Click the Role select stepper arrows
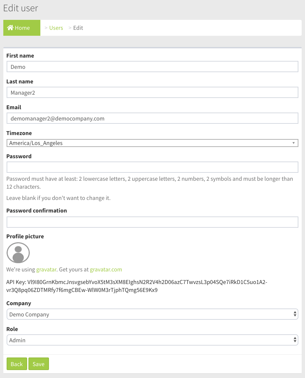The image size is (305, 378). click(x=295, y=340)
